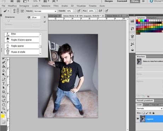Switch to the Tracciati tab
163x131 pixels.
tap(155, 105)
